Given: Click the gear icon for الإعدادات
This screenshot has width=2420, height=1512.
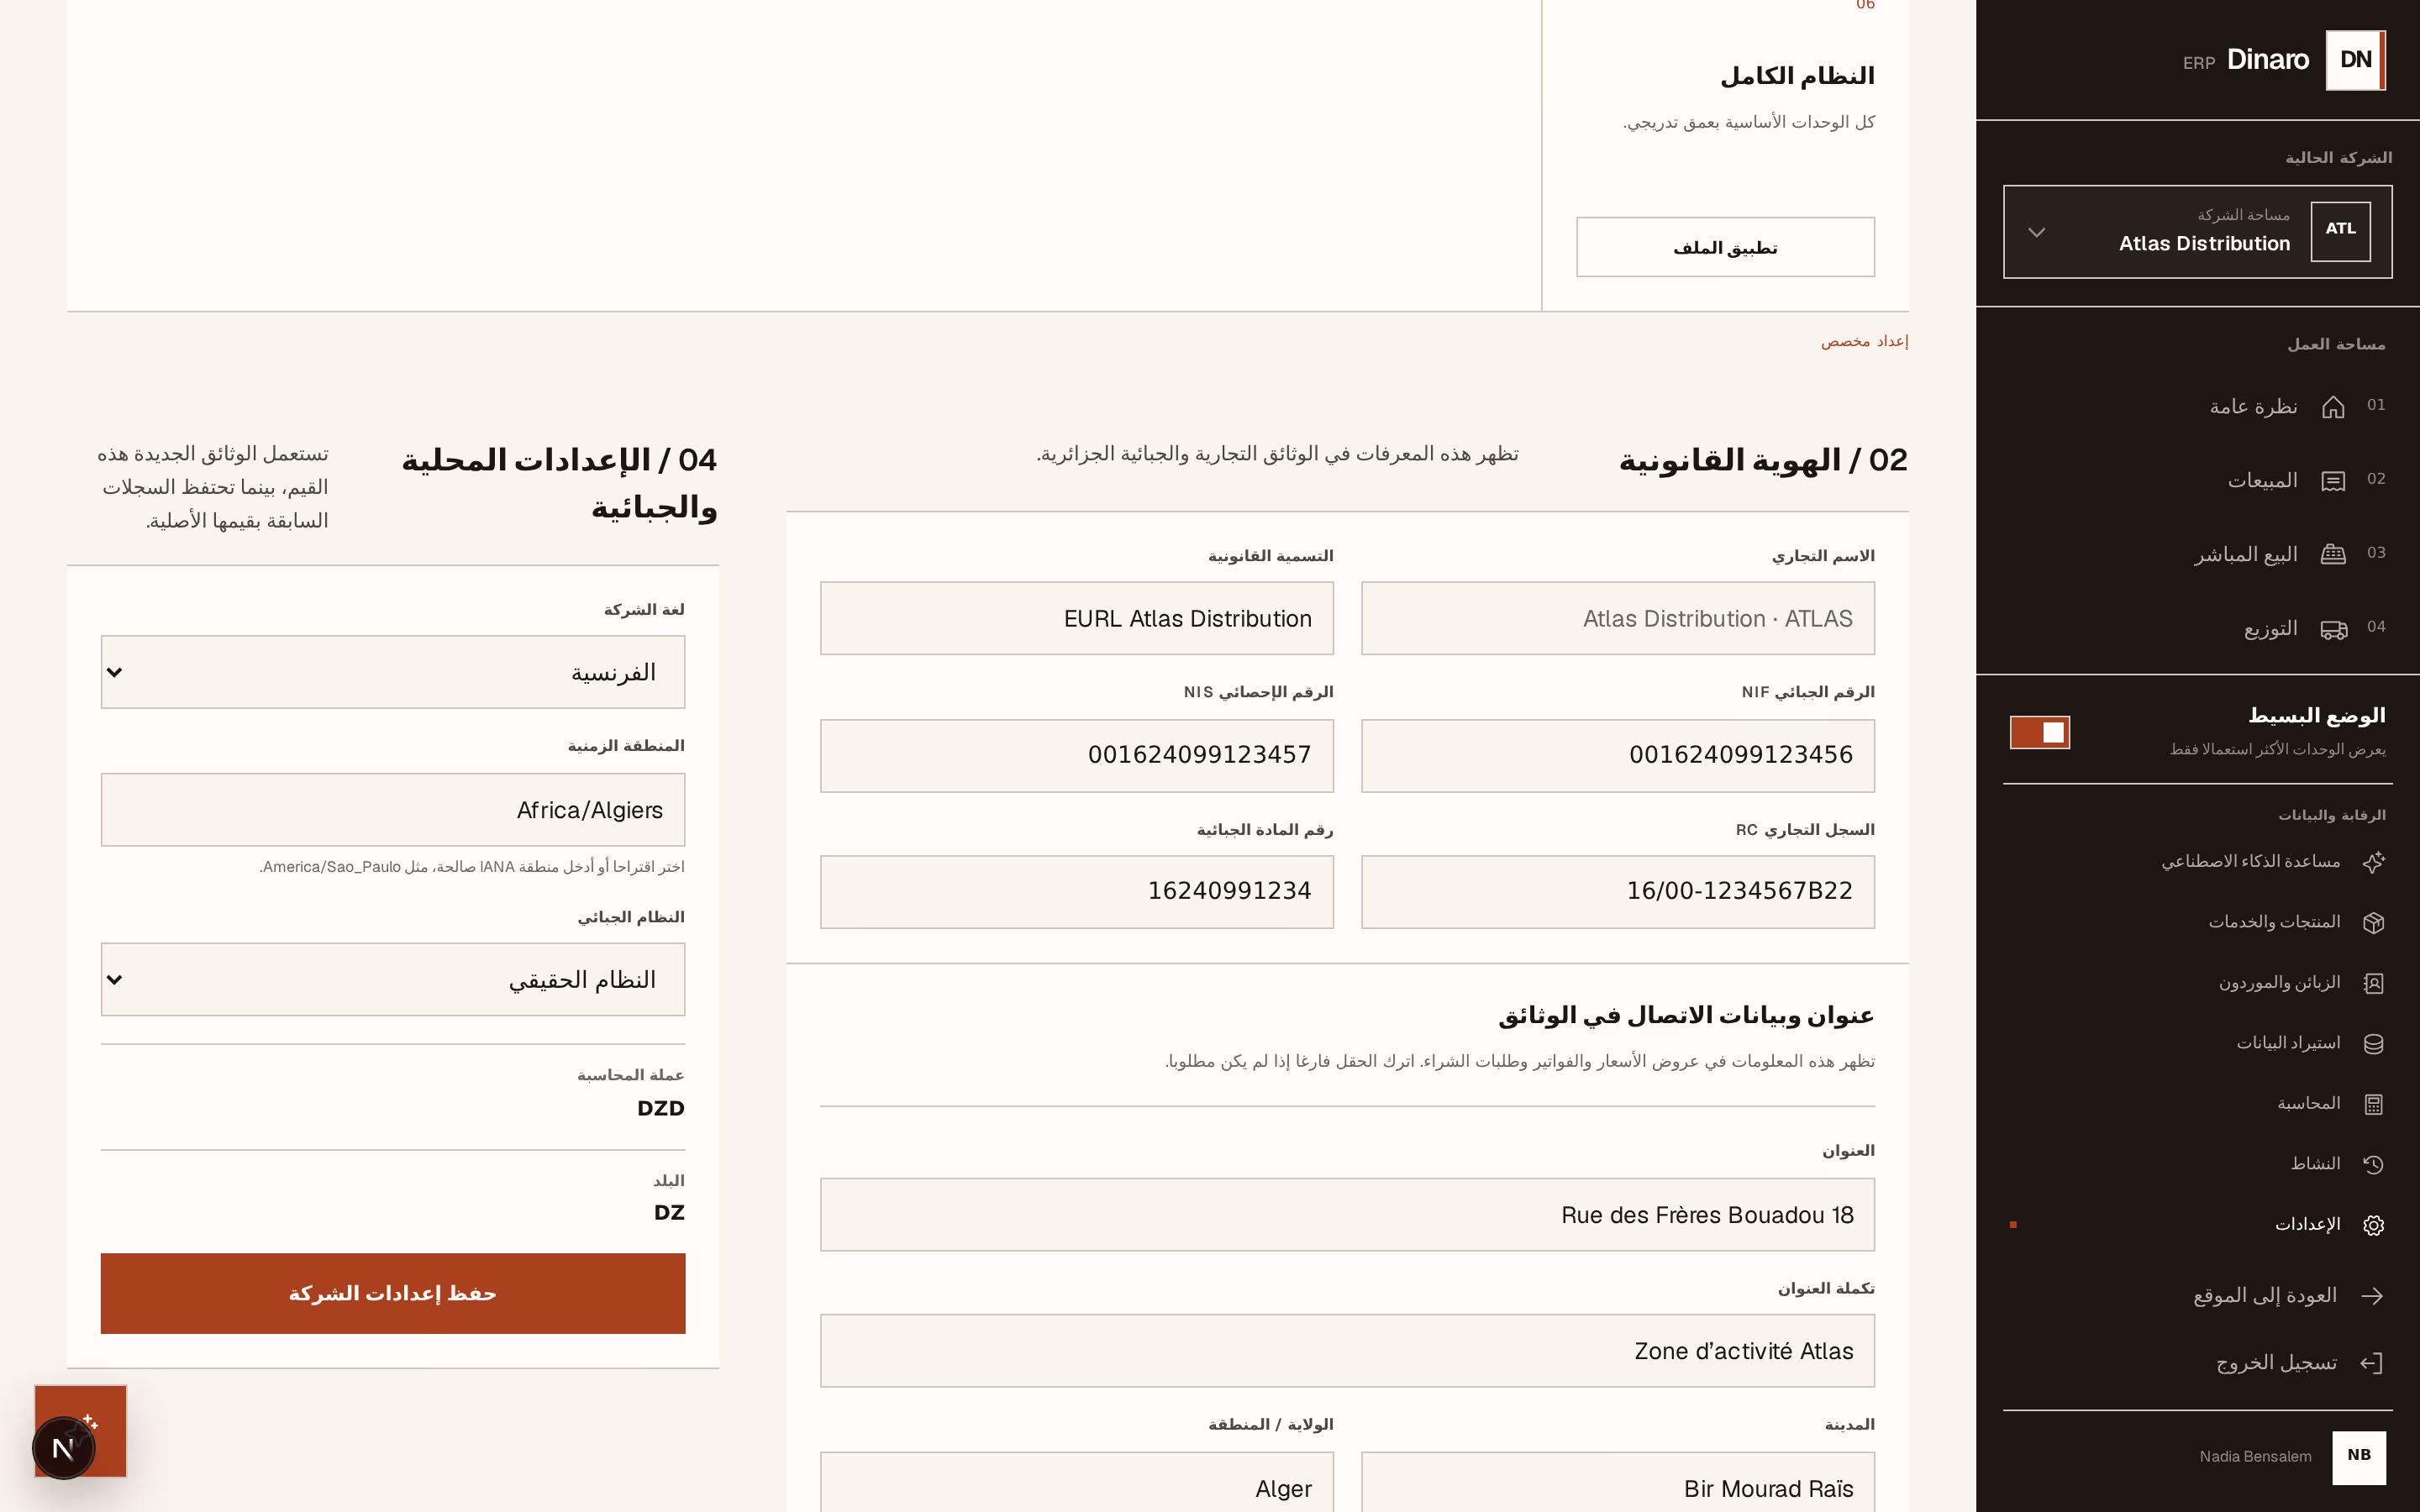Looking at the screenshot, I should [x=2373, y=1225].
